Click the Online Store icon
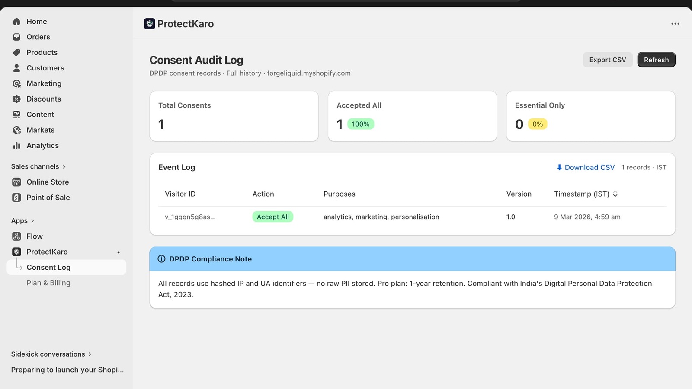 [16, 182]
